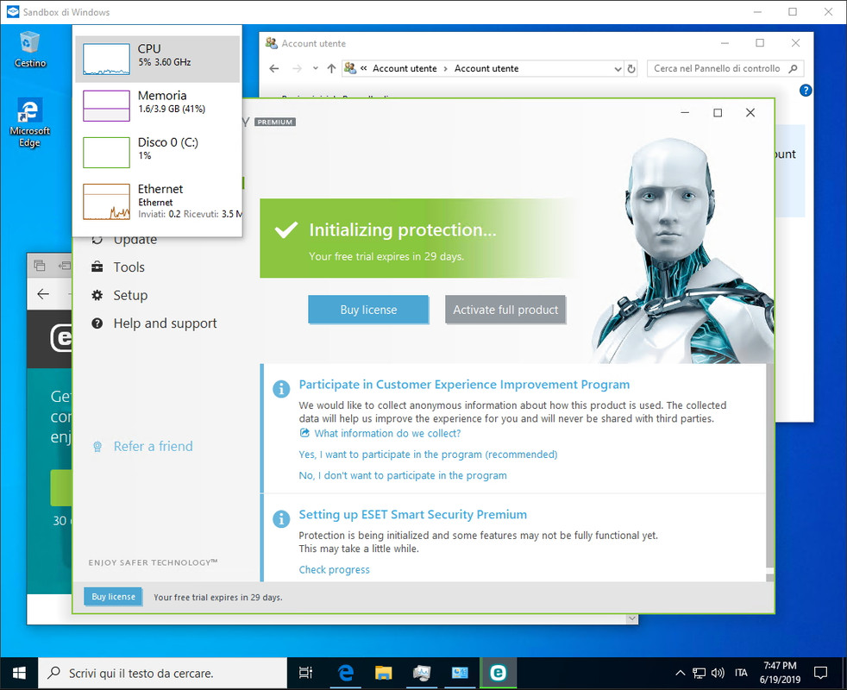Image resolution: width=847 pixels, height=690 pixels.
Task: Show hidden system tray icons
Action: [680, 674]
